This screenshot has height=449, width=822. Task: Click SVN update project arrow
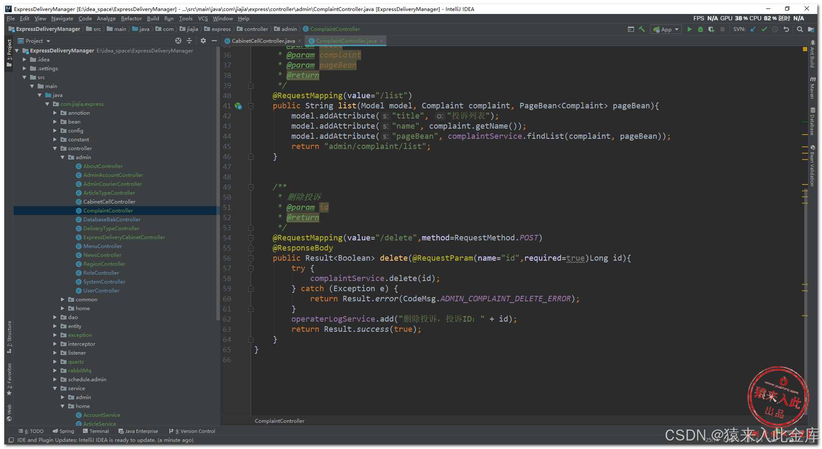(x=753, y=29)
